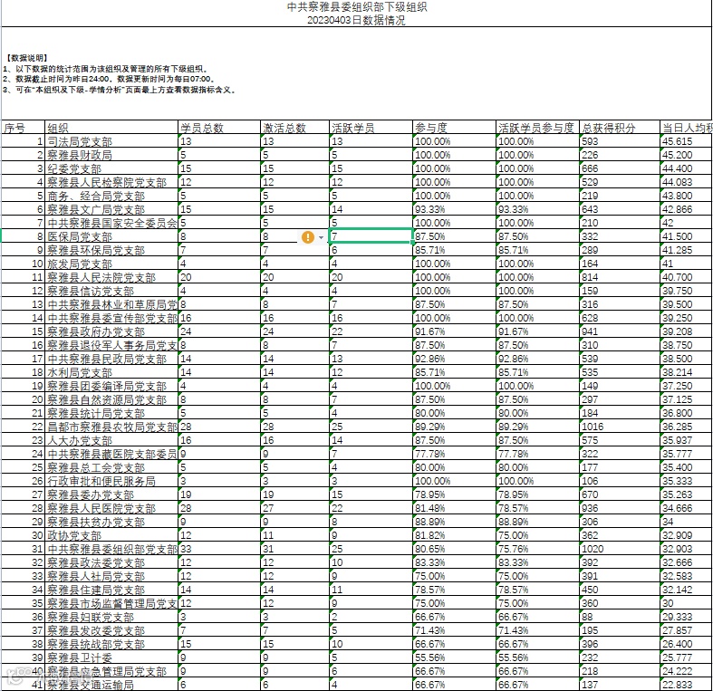
Task: Select cell 察雅县人民法院党支部
Action: [x=111, y=277]
